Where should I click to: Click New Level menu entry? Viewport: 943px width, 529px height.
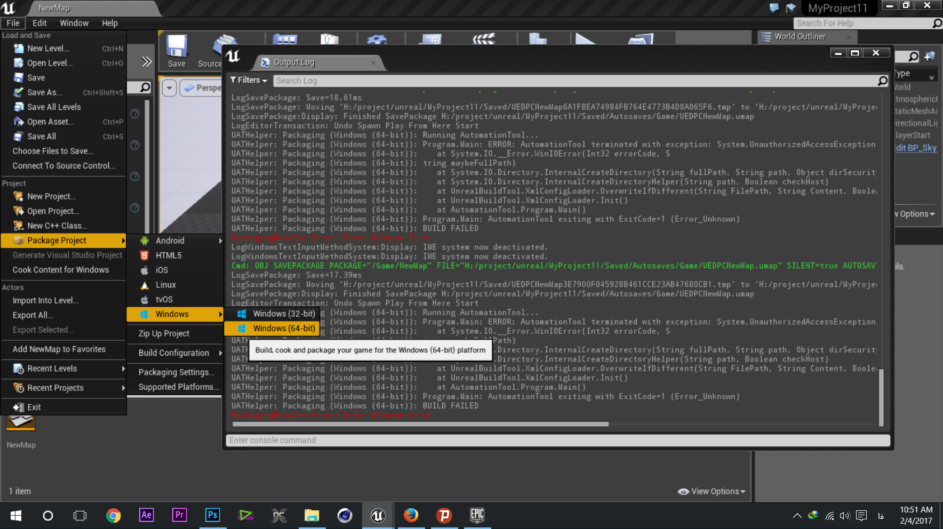point(63,48)
